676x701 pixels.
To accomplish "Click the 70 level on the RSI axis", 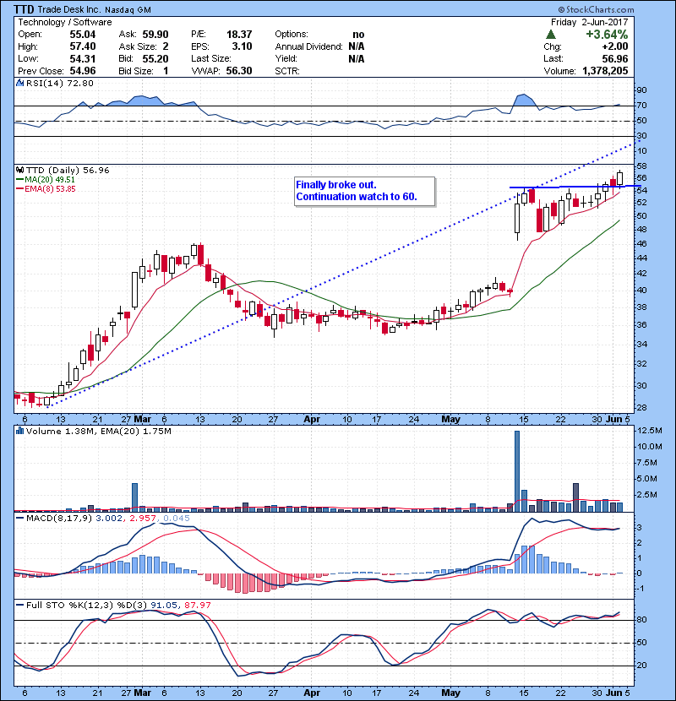I will click(x=641, y=106).
